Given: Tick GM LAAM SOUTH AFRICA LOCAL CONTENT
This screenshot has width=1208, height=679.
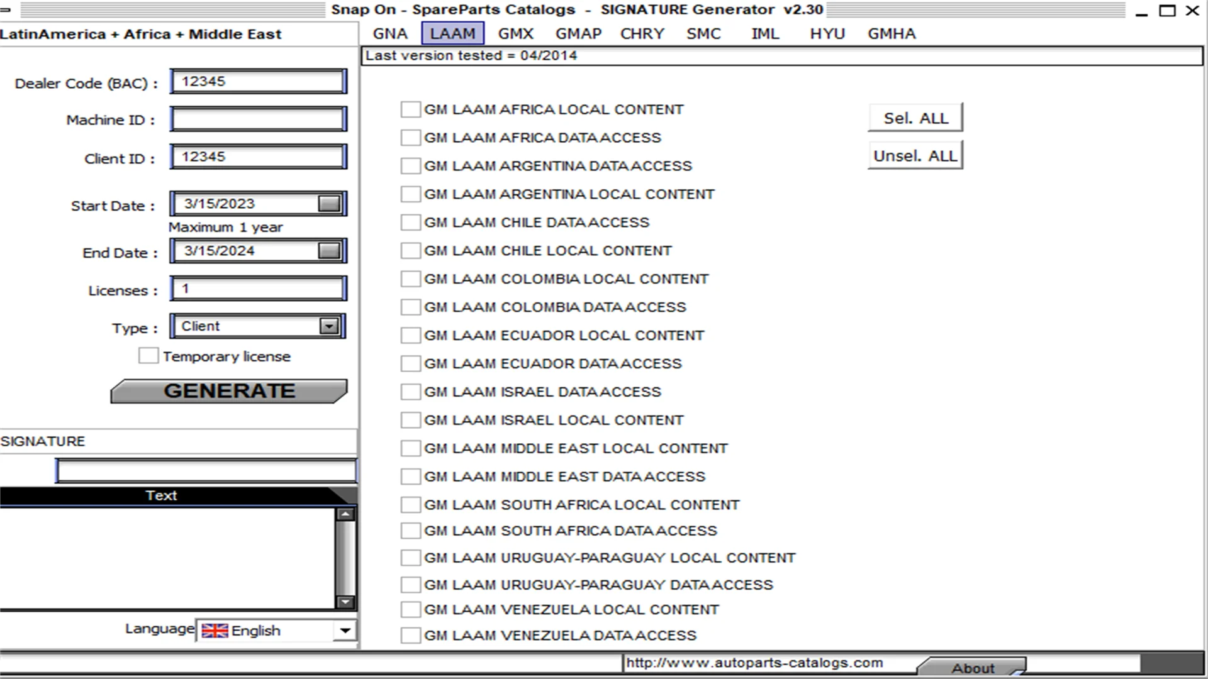Looking at the screenshot, I should 411,505.
